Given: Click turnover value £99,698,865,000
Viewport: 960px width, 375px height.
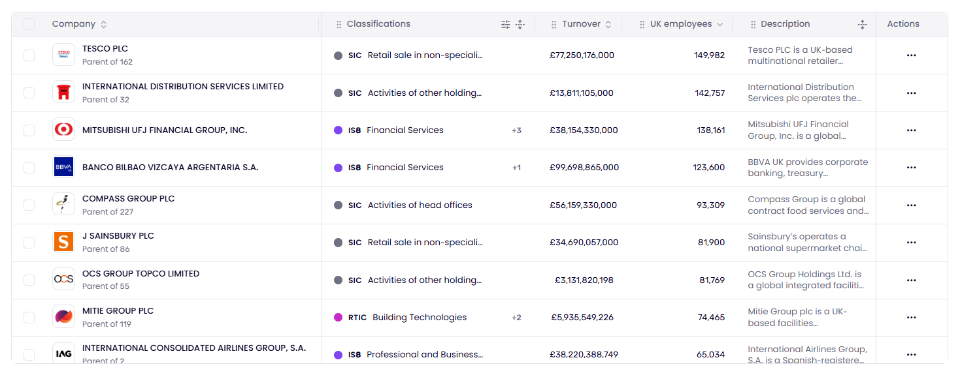Looking at the screenshot, I should [x=584, y=168].
